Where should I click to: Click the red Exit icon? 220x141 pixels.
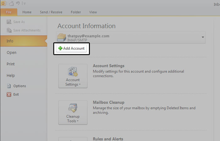(9, 95)
